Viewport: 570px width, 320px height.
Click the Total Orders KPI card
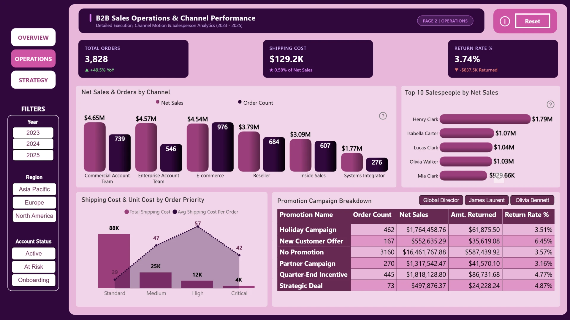pyautogui.click(x=133, y=59)
